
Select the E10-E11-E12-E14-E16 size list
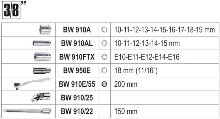click(147, 57)
